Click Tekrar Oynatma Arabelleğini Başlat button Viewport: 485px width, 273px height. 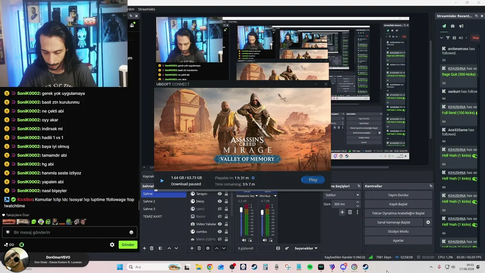[398, 213]
